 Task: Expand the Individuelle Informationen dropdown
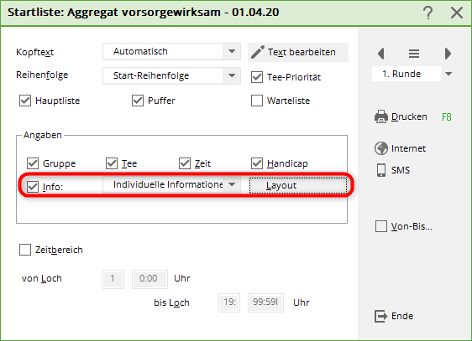[x=232, y=184]
